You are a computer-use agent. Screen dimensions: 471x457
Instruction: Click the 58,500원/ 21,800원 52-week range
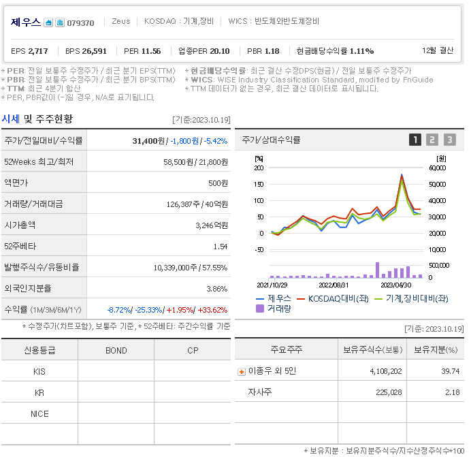click(x=195, y=162)
